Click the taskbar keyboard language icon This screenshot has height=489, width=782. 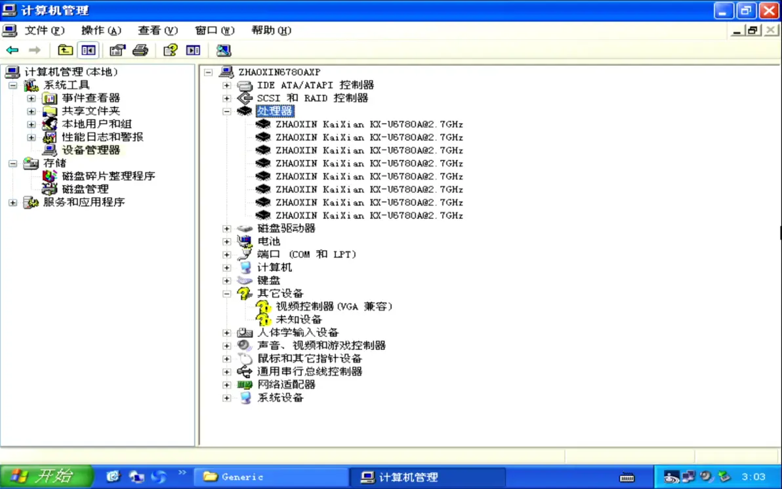[x=627, y=478]
